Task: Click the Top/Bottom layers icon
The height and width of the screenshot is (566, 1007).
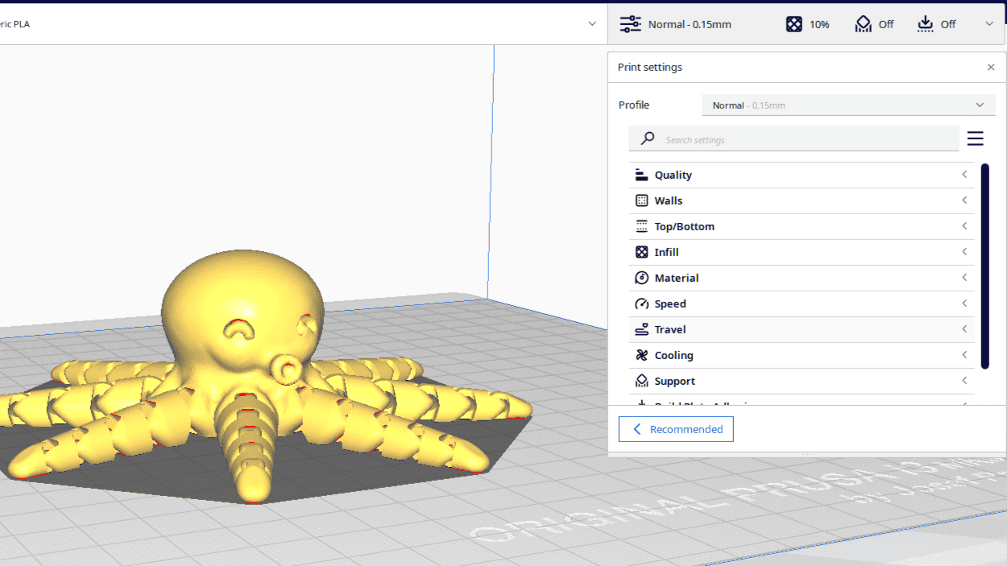Action: [641, 226]
